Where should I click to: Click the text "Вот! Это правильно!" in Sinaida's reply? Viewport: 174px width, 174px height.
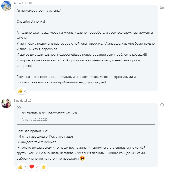pyautogui.click(x=32, y=131)
